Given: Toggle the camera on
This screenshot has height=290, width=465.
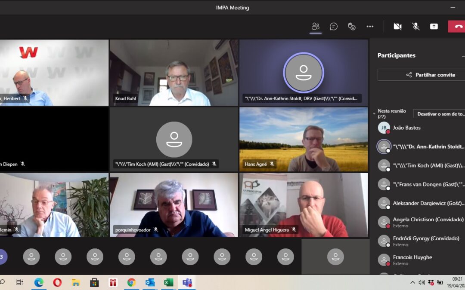Looking at the screenshot, I should pyautogui.click(x=397, y=26).
